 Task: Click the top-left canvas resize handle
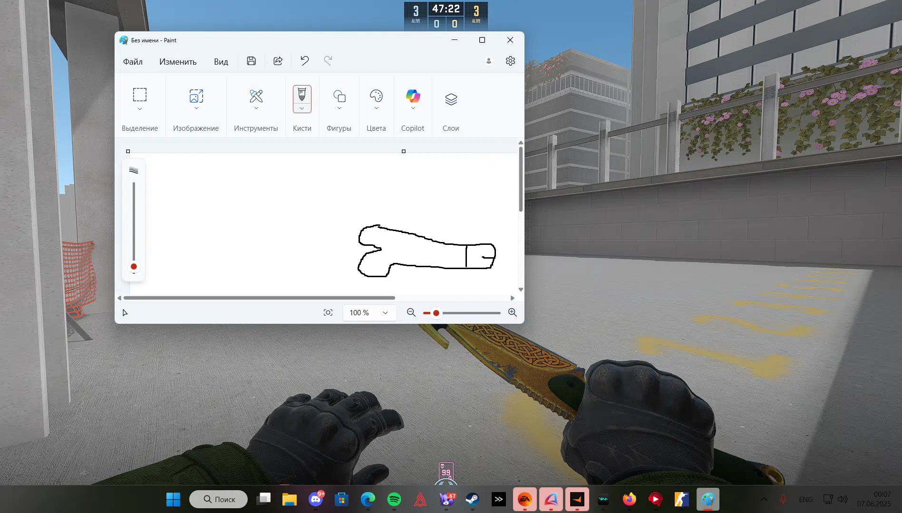128,151
